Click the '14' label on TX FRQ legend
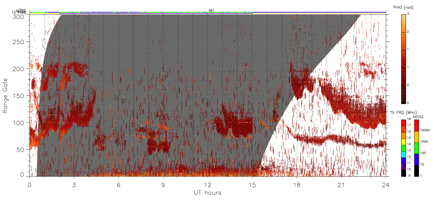Viewport: 434px width, 200px height. (409, 144)
